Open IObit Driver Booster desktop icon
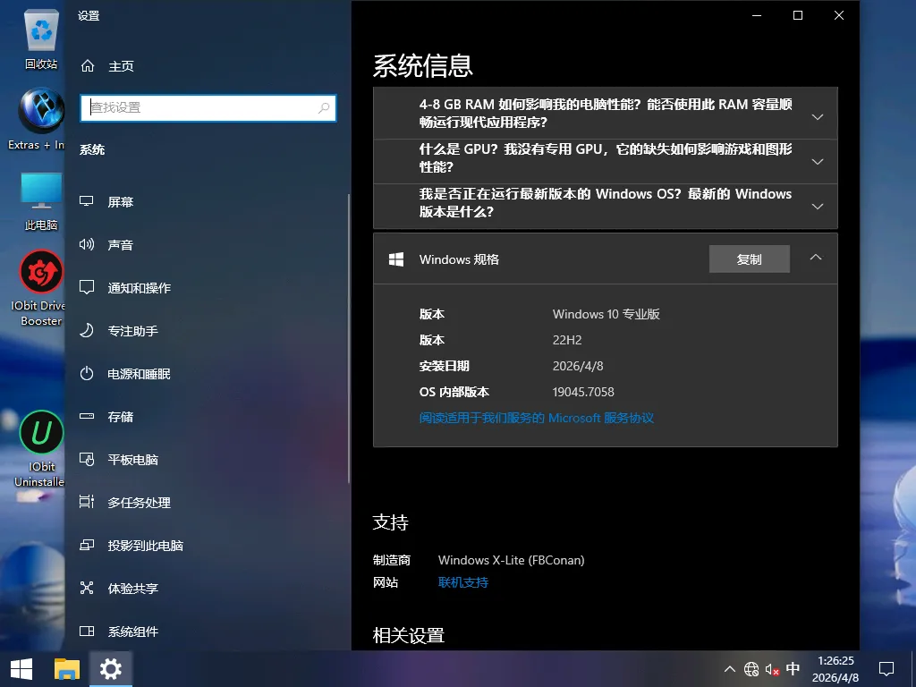 [41, 288]
